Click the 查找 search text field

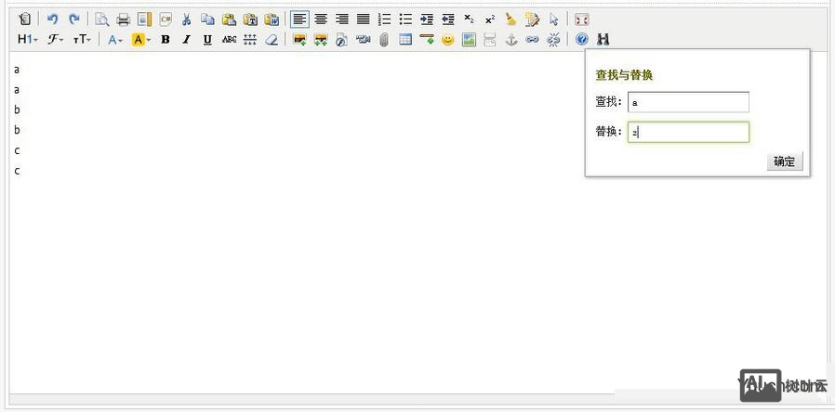[689, 102]
